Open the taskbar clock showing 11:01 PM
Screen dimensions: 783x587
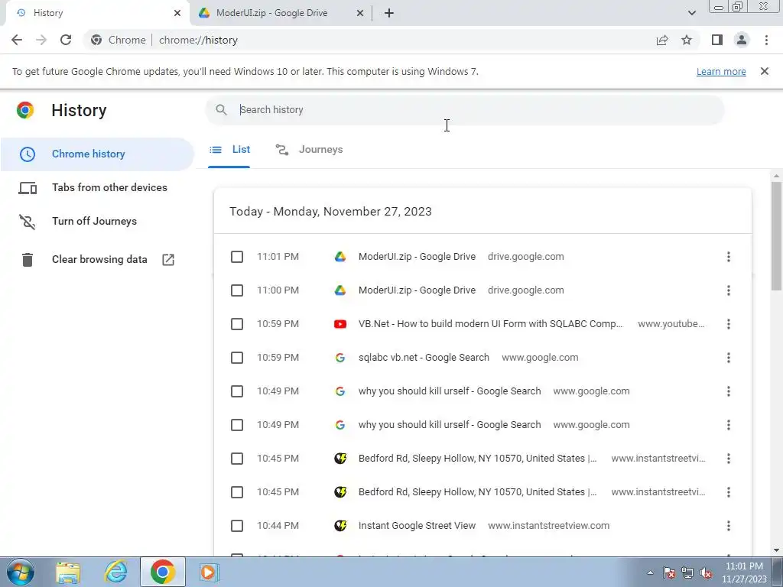pos(743,572)
